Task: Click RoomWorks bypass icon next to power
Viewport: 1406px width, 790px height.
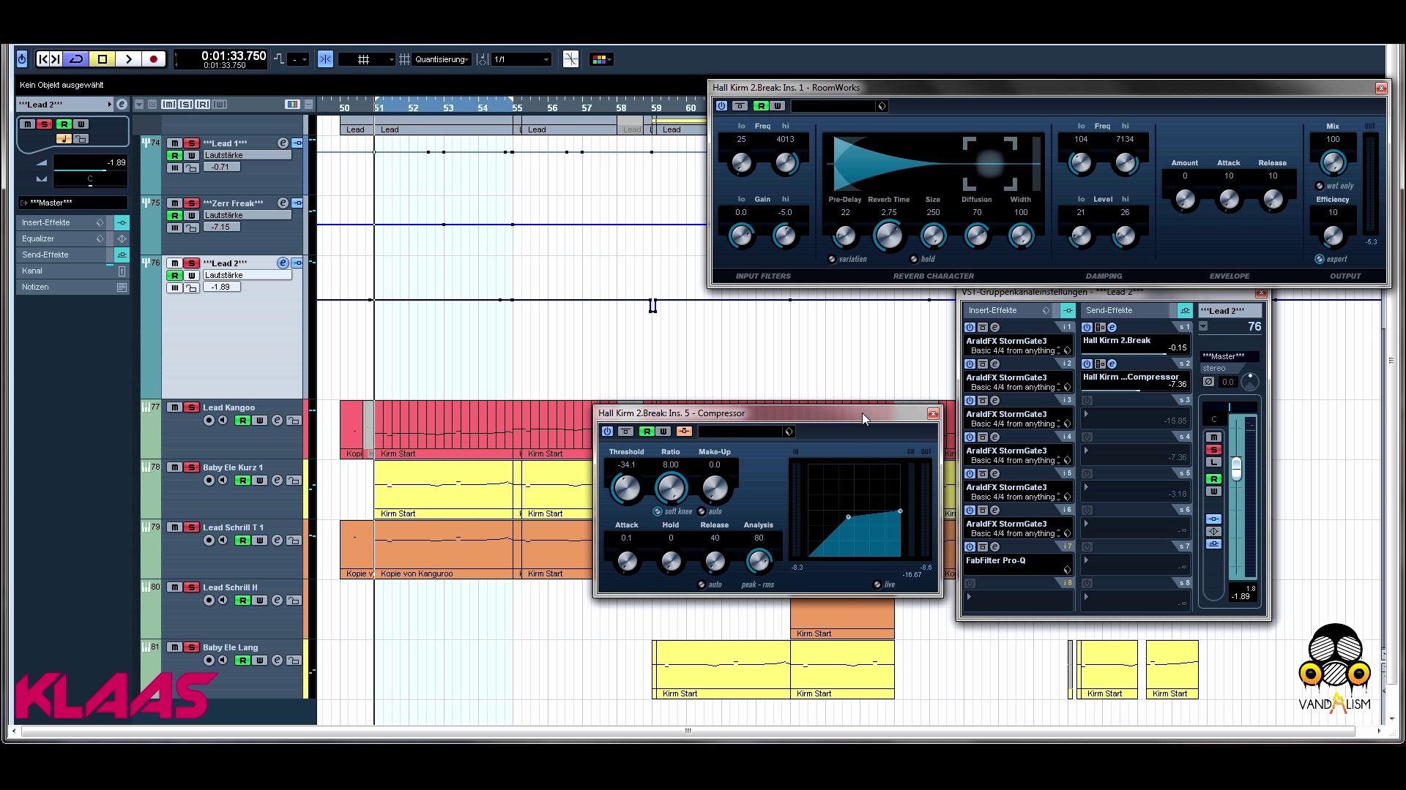Action: pos(740,106)
